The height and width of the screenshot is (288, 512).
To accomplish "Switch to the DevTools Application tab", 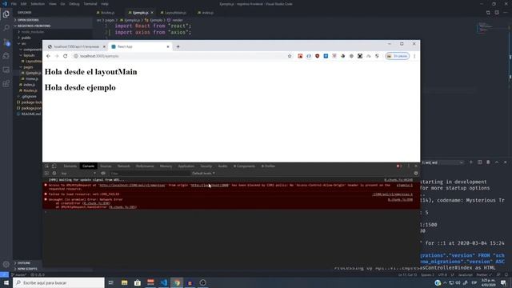I will [x=186, y=166].
